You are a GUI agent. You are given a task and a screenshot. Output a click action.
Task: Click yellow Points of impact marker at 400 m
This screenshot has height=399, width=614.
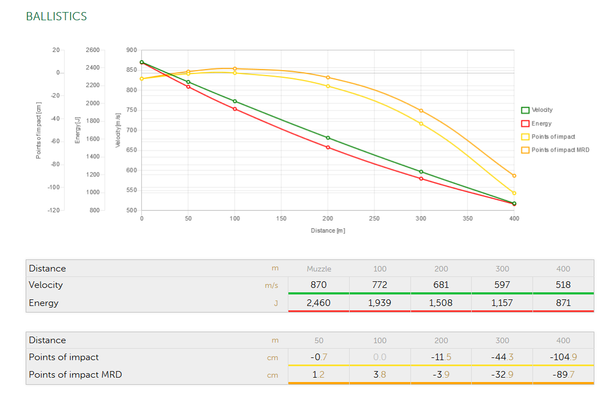(x=514, y=193)
